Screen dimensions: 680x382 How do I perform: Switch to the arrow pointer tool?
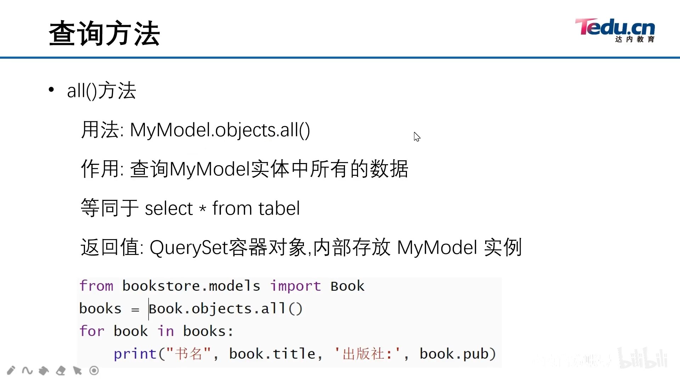(77, 370)
